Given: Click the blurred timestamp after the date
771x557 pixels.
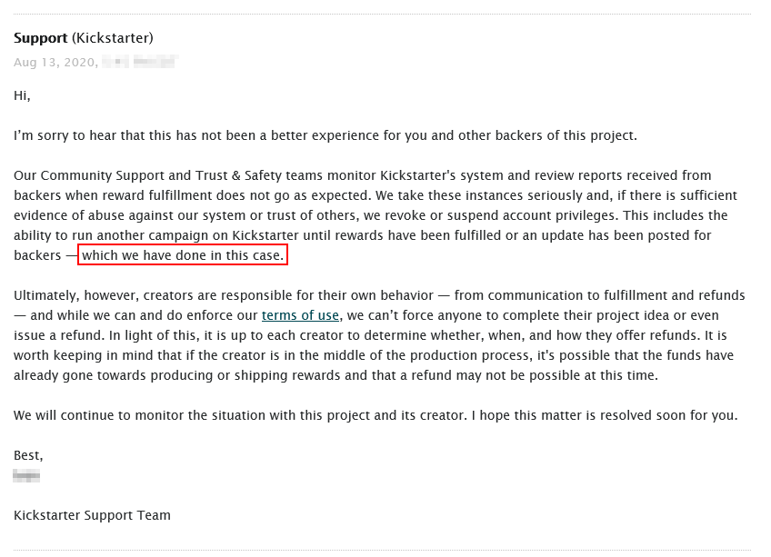Looking at the screenshot, I should 139,62.
